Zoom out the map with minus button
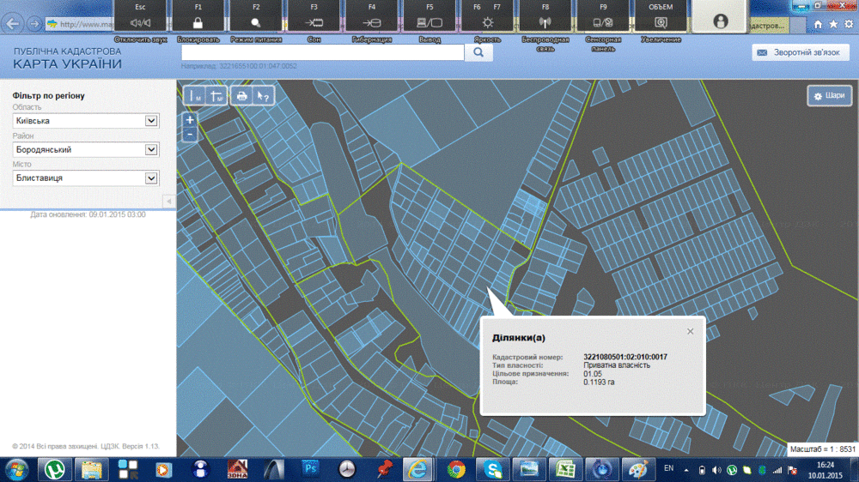The width and height of the screenshot is (859, 482). (191, 135)
